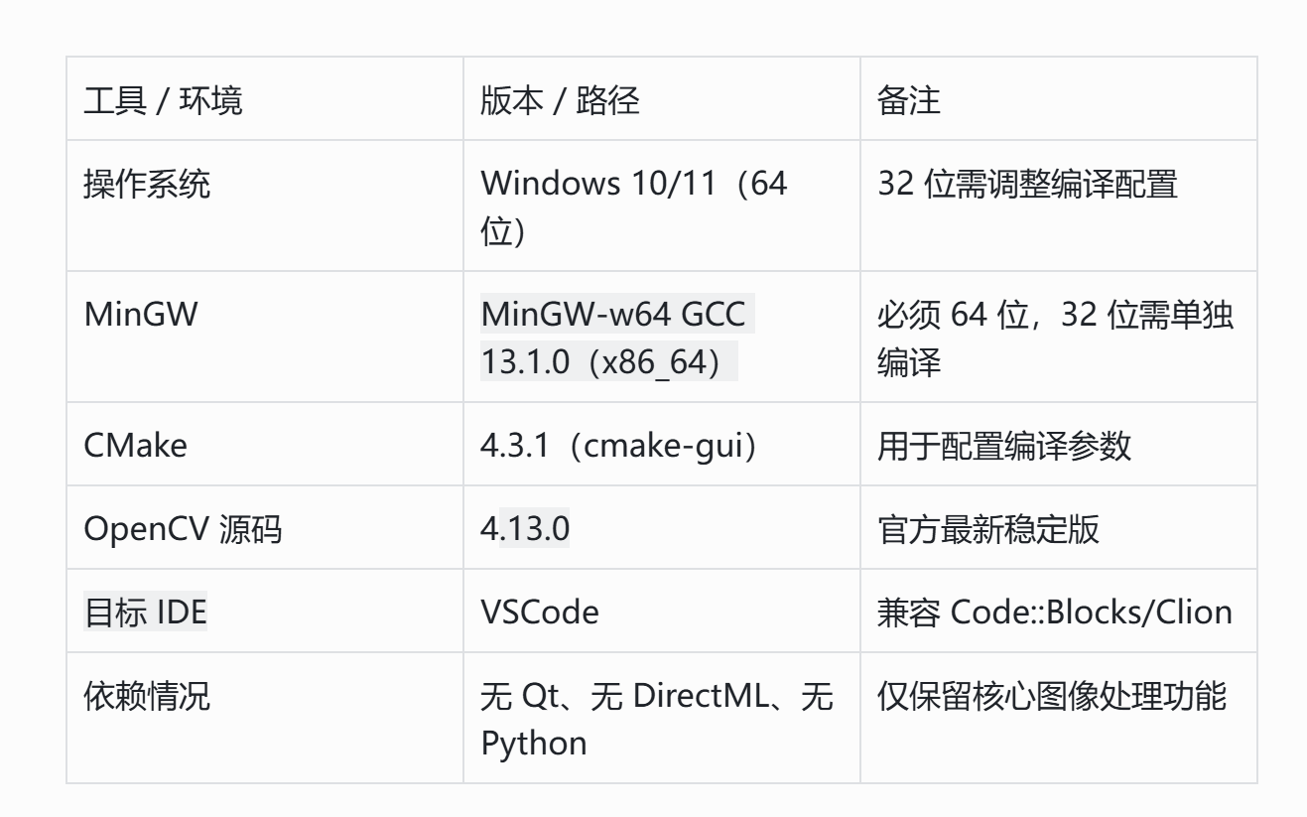
Task: Select the MinGW row label
Action: [141, 314]
